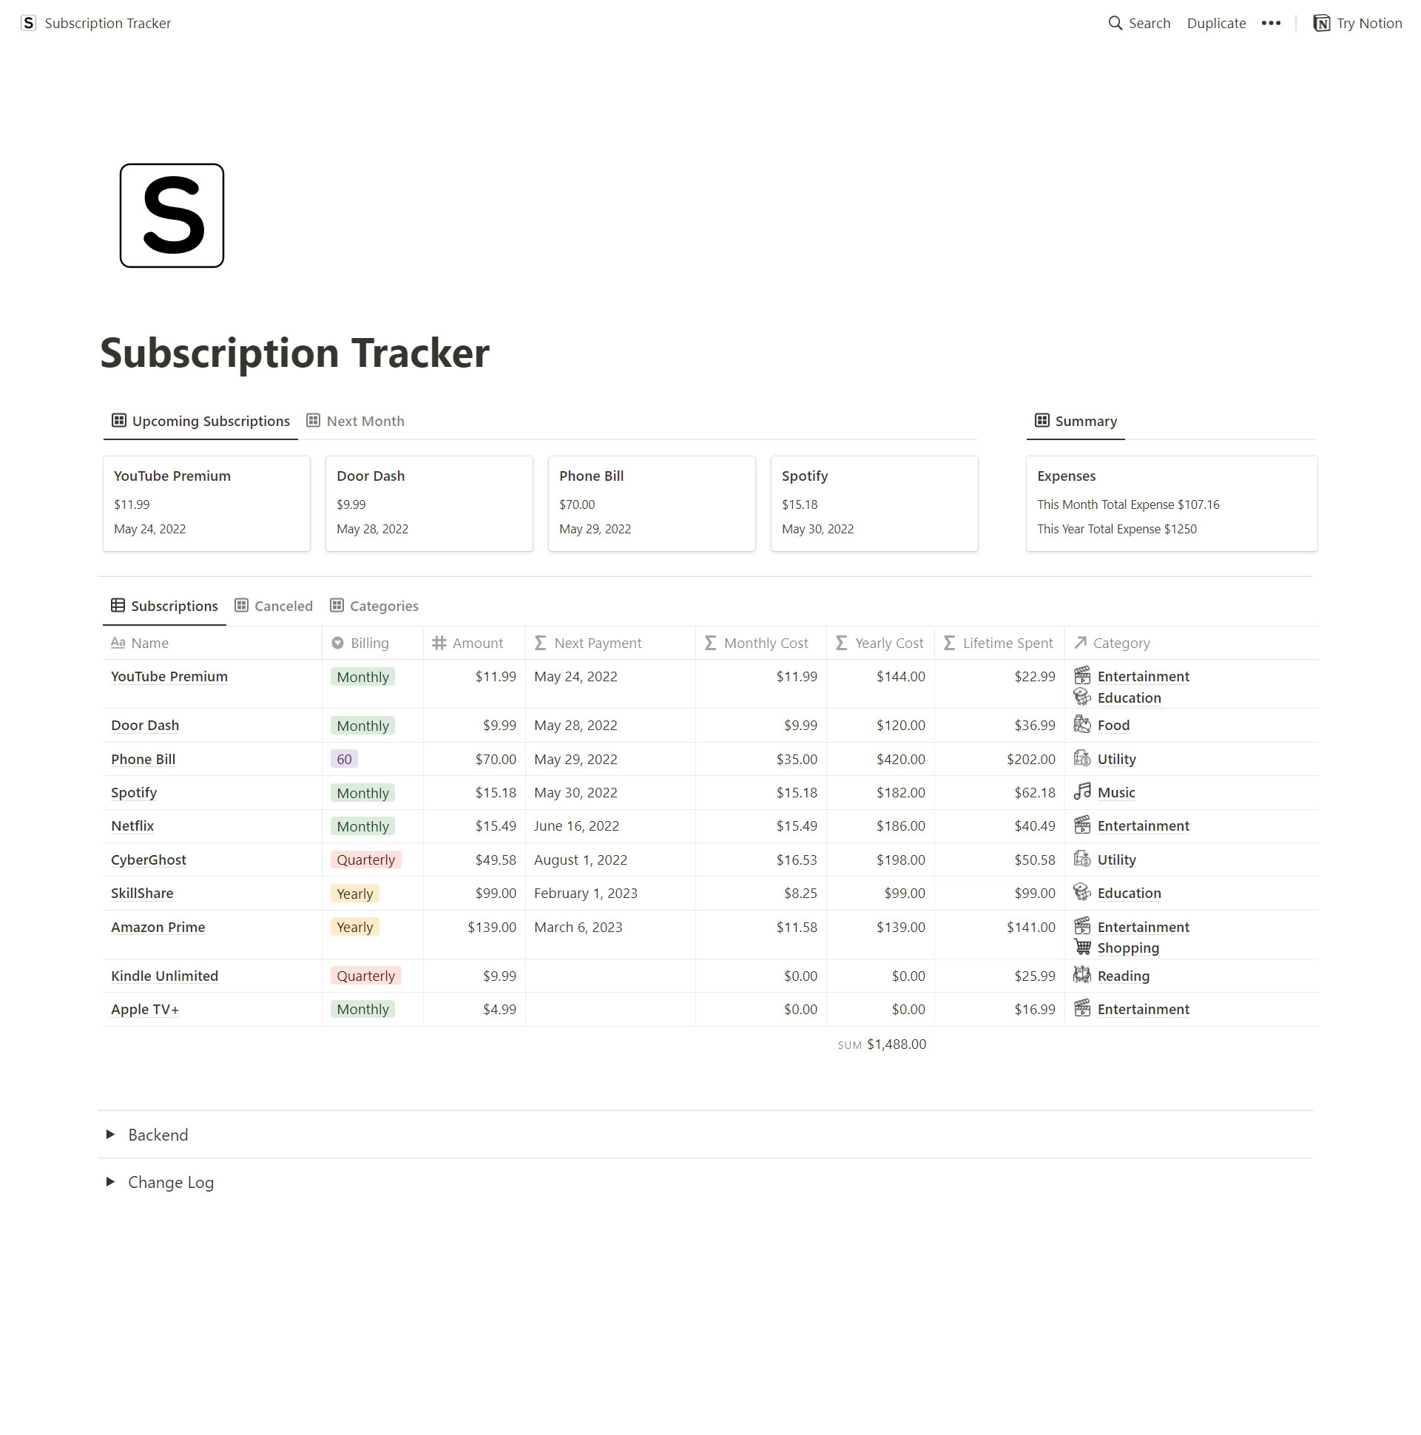Expand the Backend section
Image resolution: width=1421 pixels, height=1435 pixels.
point(111,1135)
